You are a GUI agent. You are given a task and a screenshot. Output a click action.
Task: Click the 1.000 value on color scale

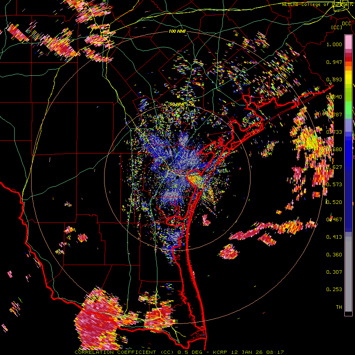click(x=334, y=44)
